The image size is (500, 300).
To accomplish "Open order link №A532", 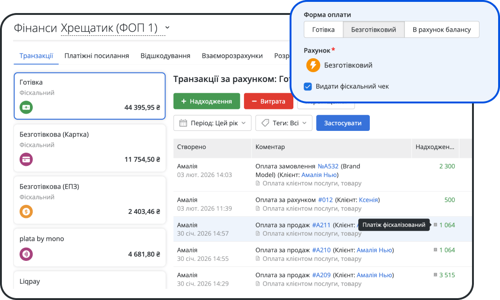I will (328, 166).
